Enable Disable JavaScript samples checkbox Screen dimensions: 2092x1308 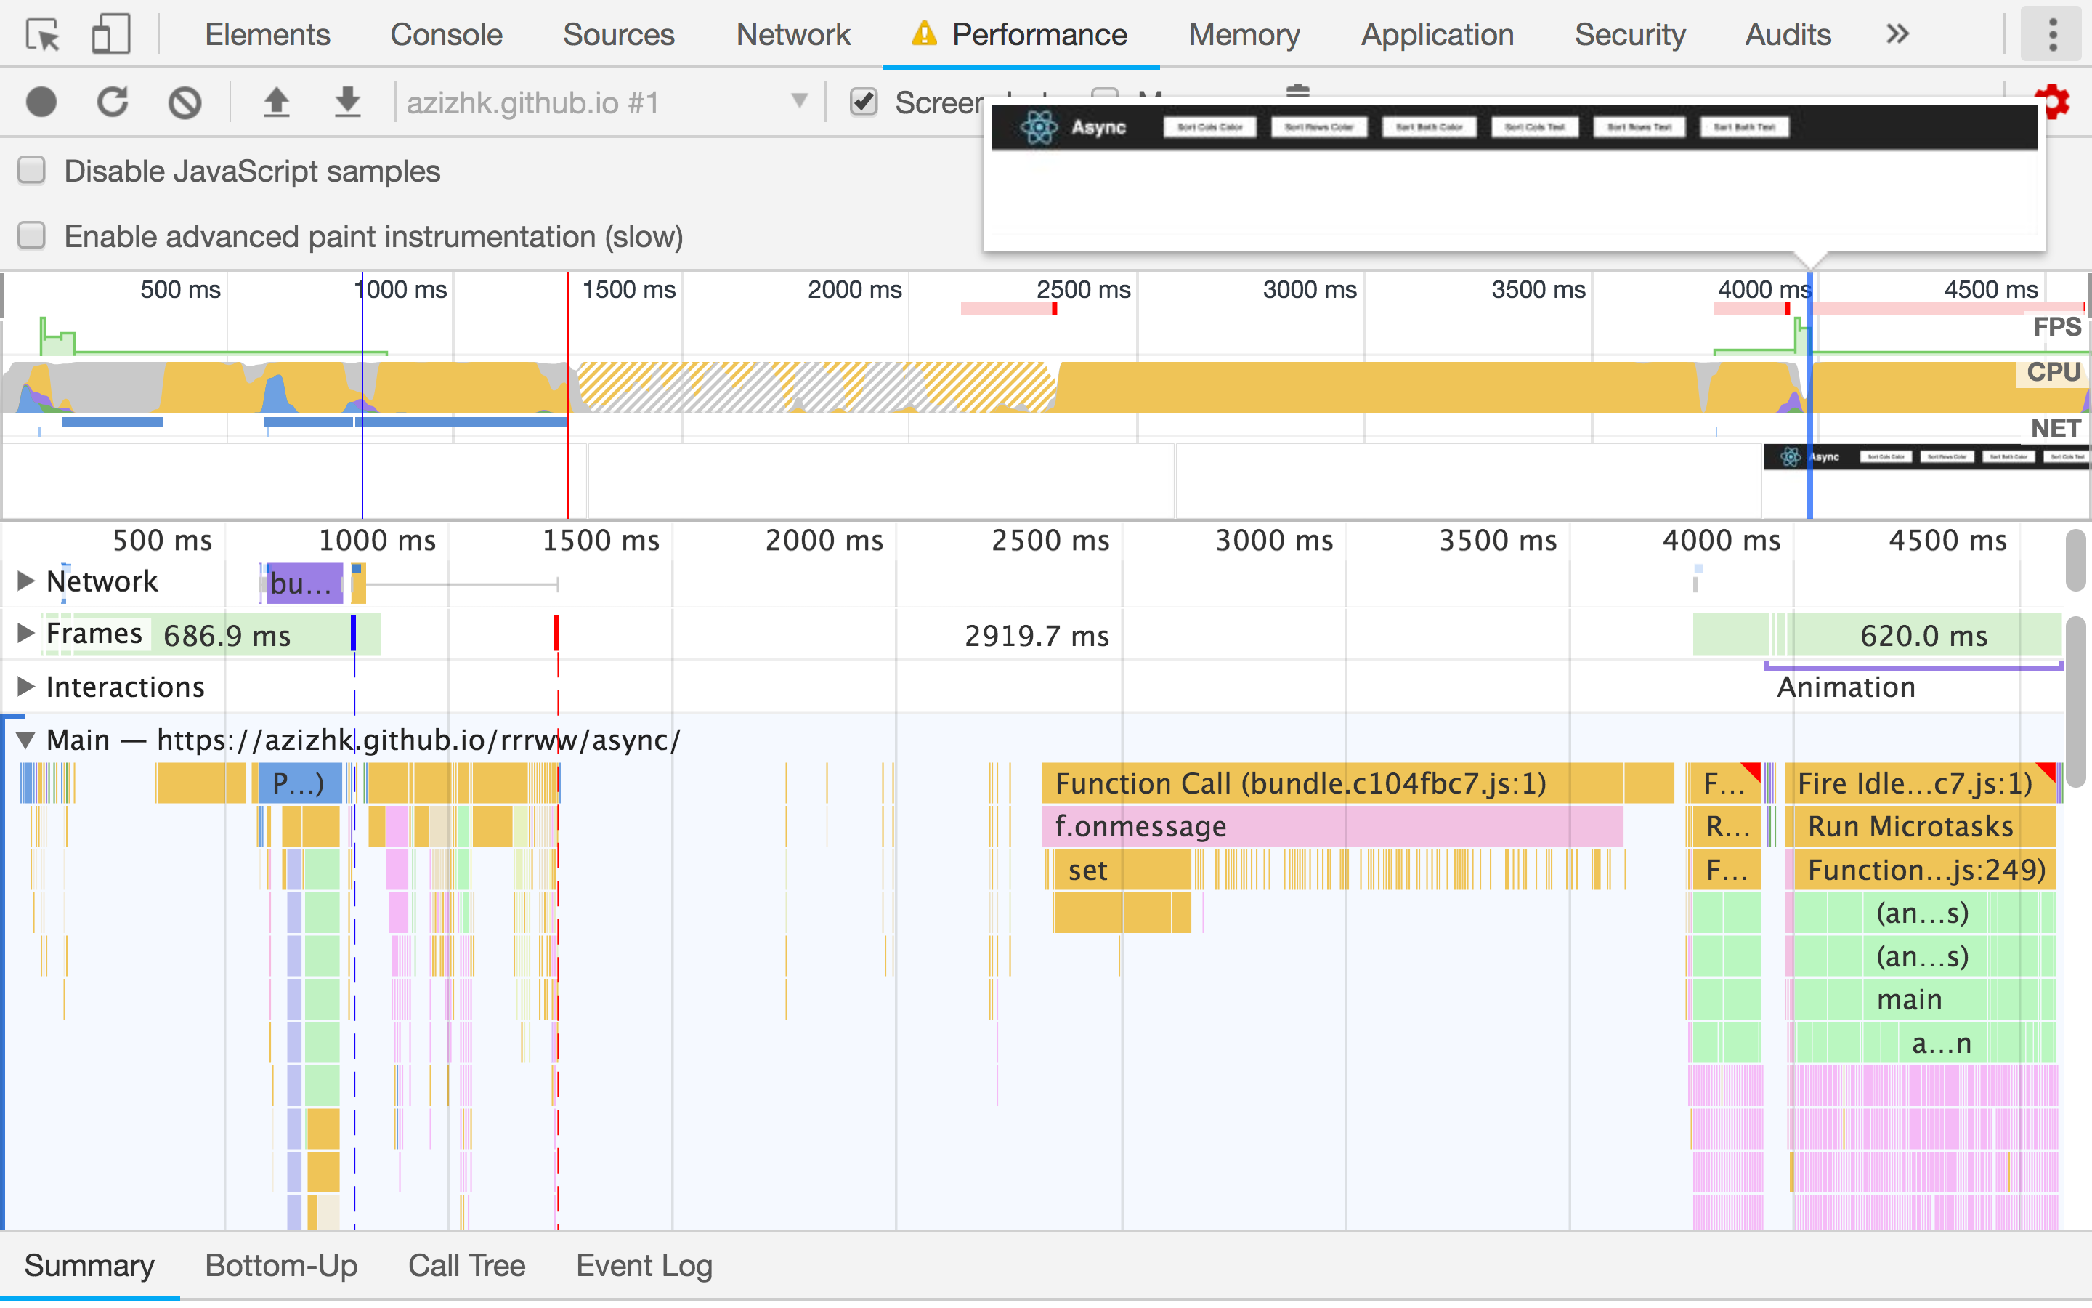coord(32,171)
